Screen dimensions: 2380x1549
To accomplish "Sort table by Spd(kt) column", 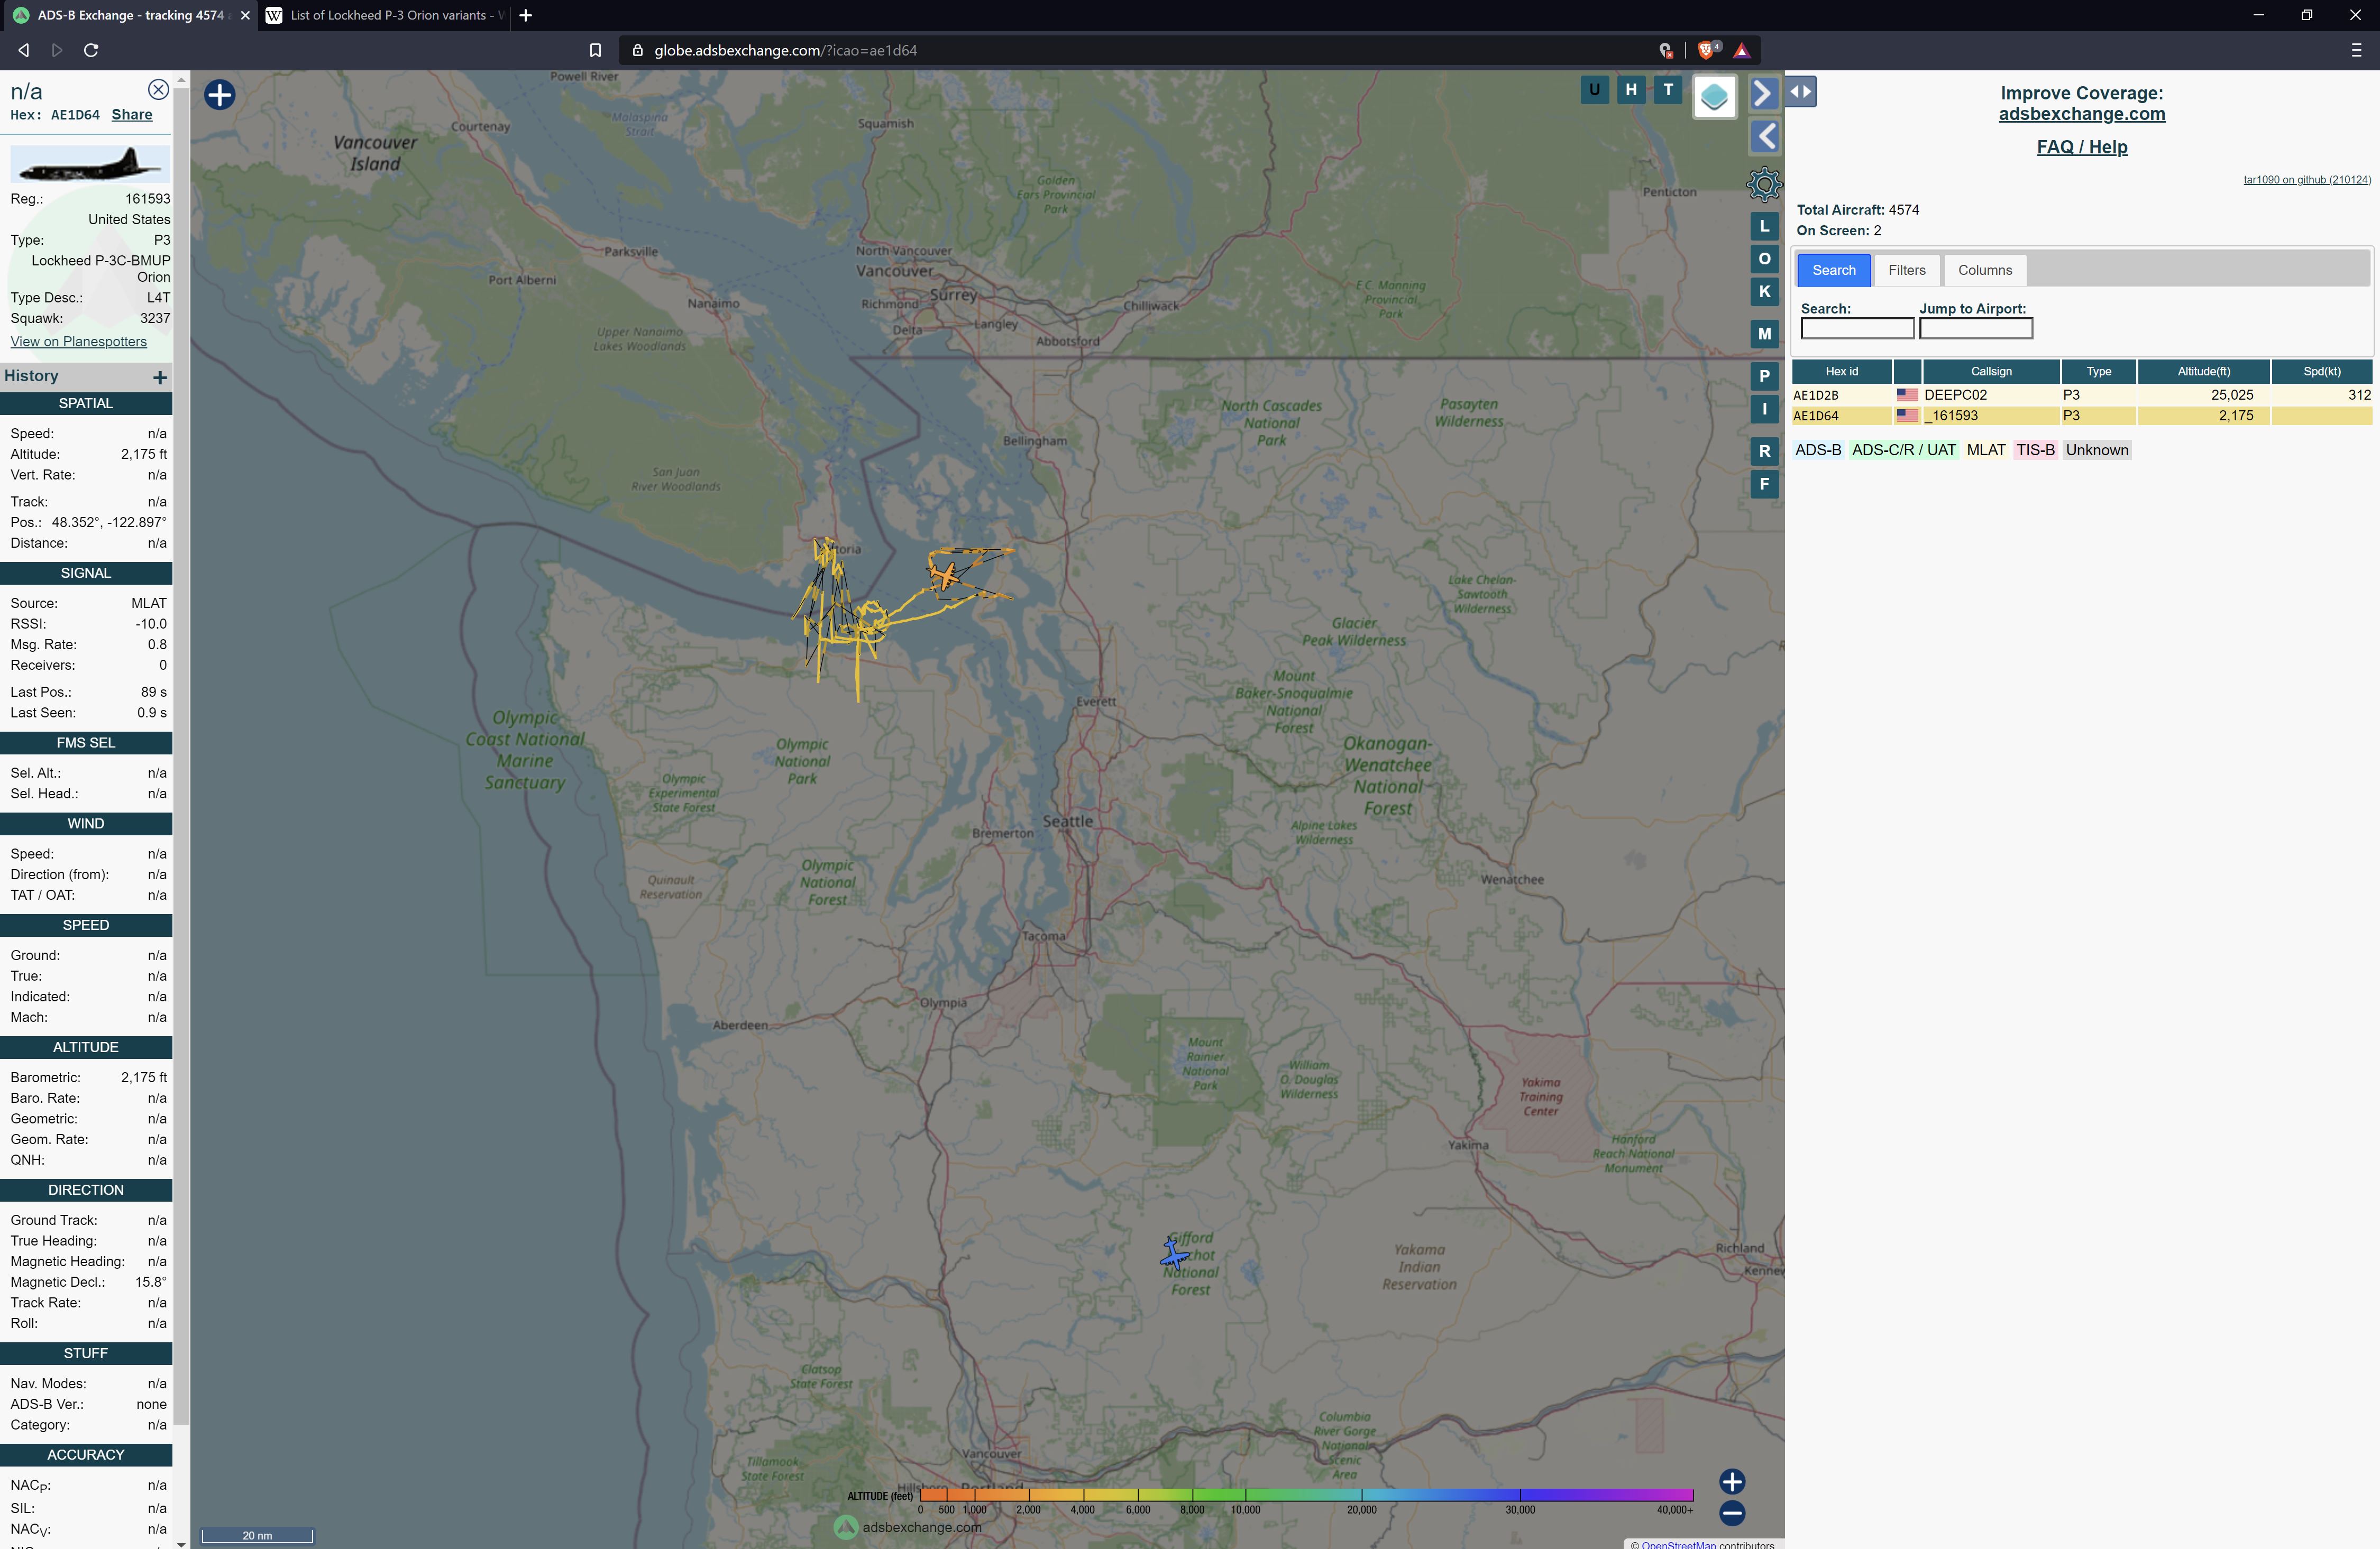I will [x=2321, y=372].
